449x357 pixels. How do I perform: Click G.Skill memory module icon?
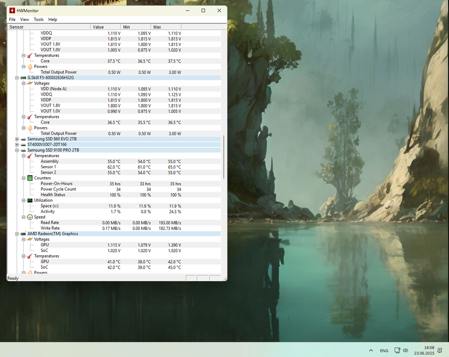pyautogui.click(x=23, y=78)
